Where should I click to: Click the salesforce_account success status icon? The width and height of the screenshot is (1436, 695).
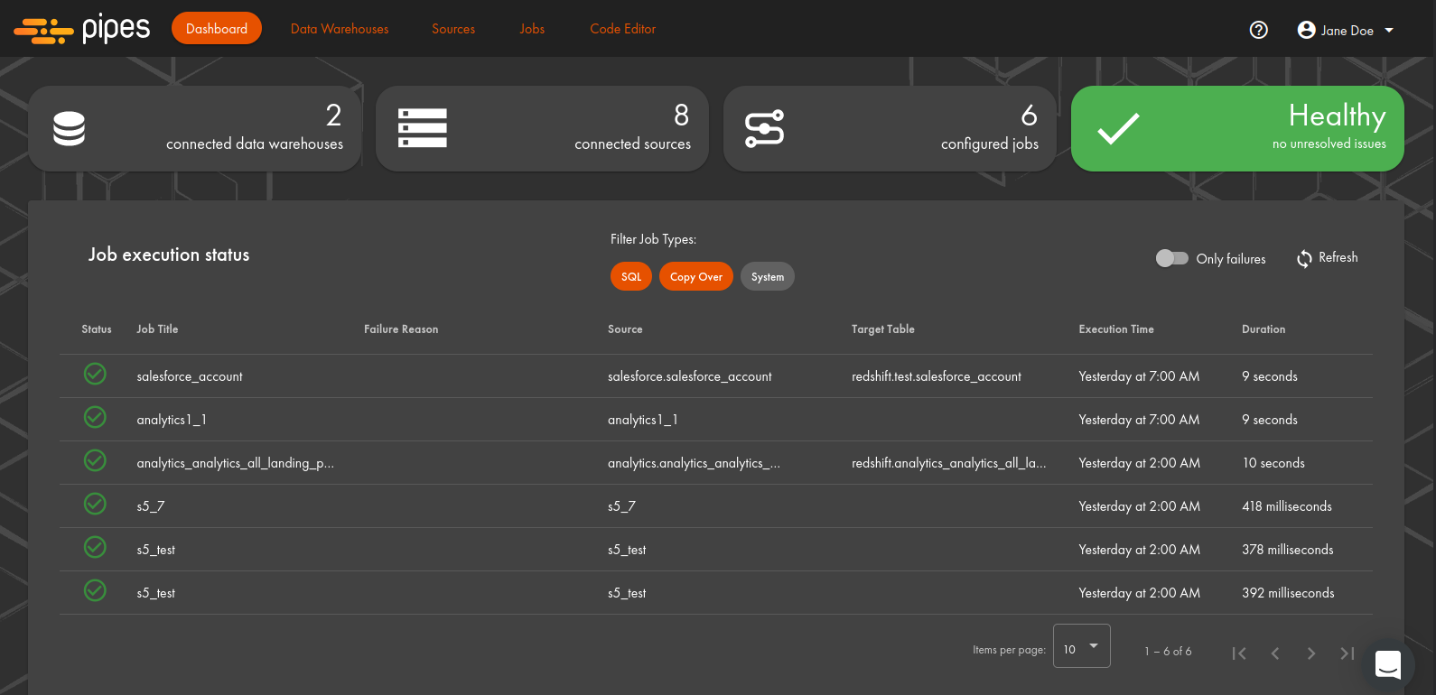(95, 374)
